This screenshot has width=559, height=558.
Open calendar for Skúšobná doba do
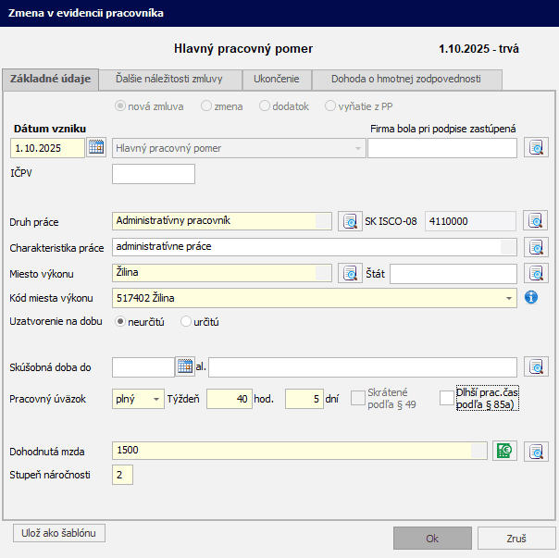tap(185, 367)
